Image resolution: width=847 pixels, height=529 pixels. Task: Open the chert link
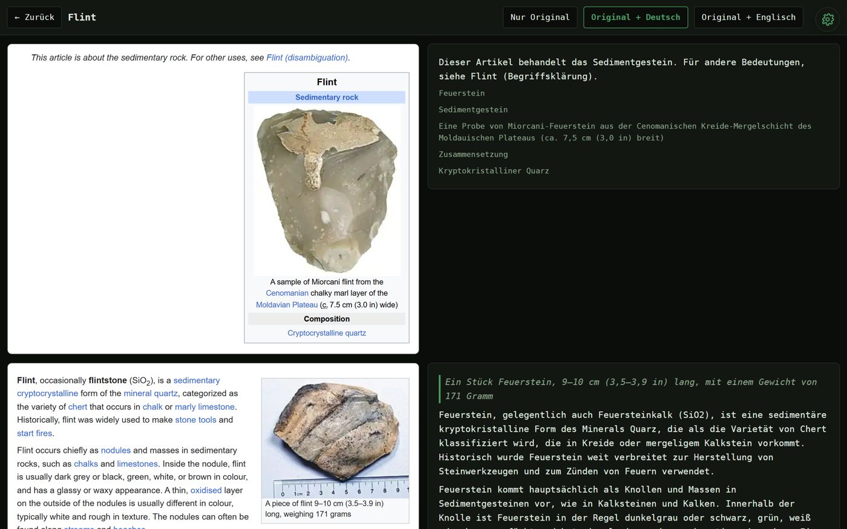[x=77, y=407]
